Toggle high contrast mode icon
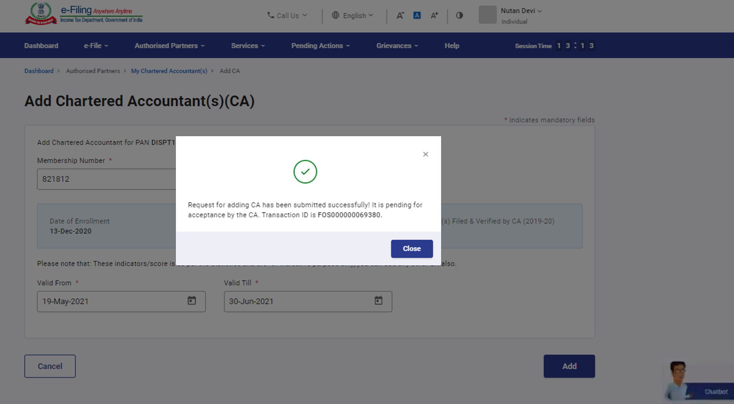This screenshot has height=404, width=734. tap(459, 16)
